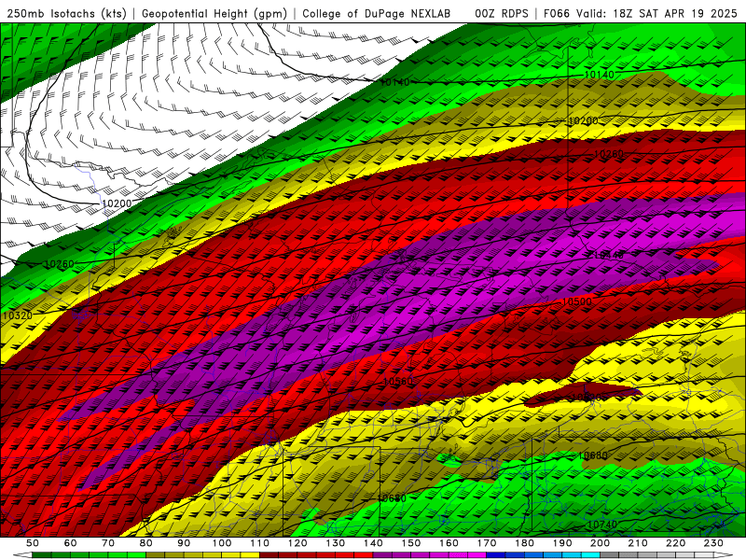Click the 200 knot colorbar label

click(x=600, y=543)
